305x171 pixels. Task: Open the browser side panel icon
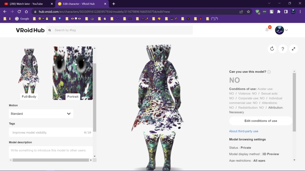click(286, 12)
